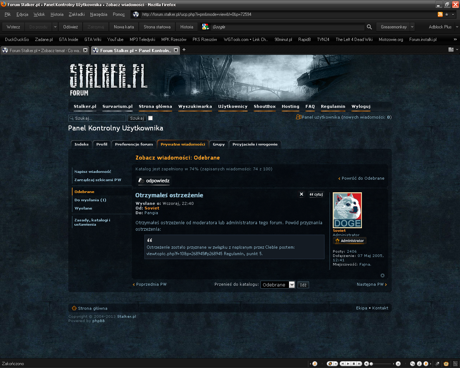Start playback in status bar player
This screenshot has height=368, width=460.
348,364
